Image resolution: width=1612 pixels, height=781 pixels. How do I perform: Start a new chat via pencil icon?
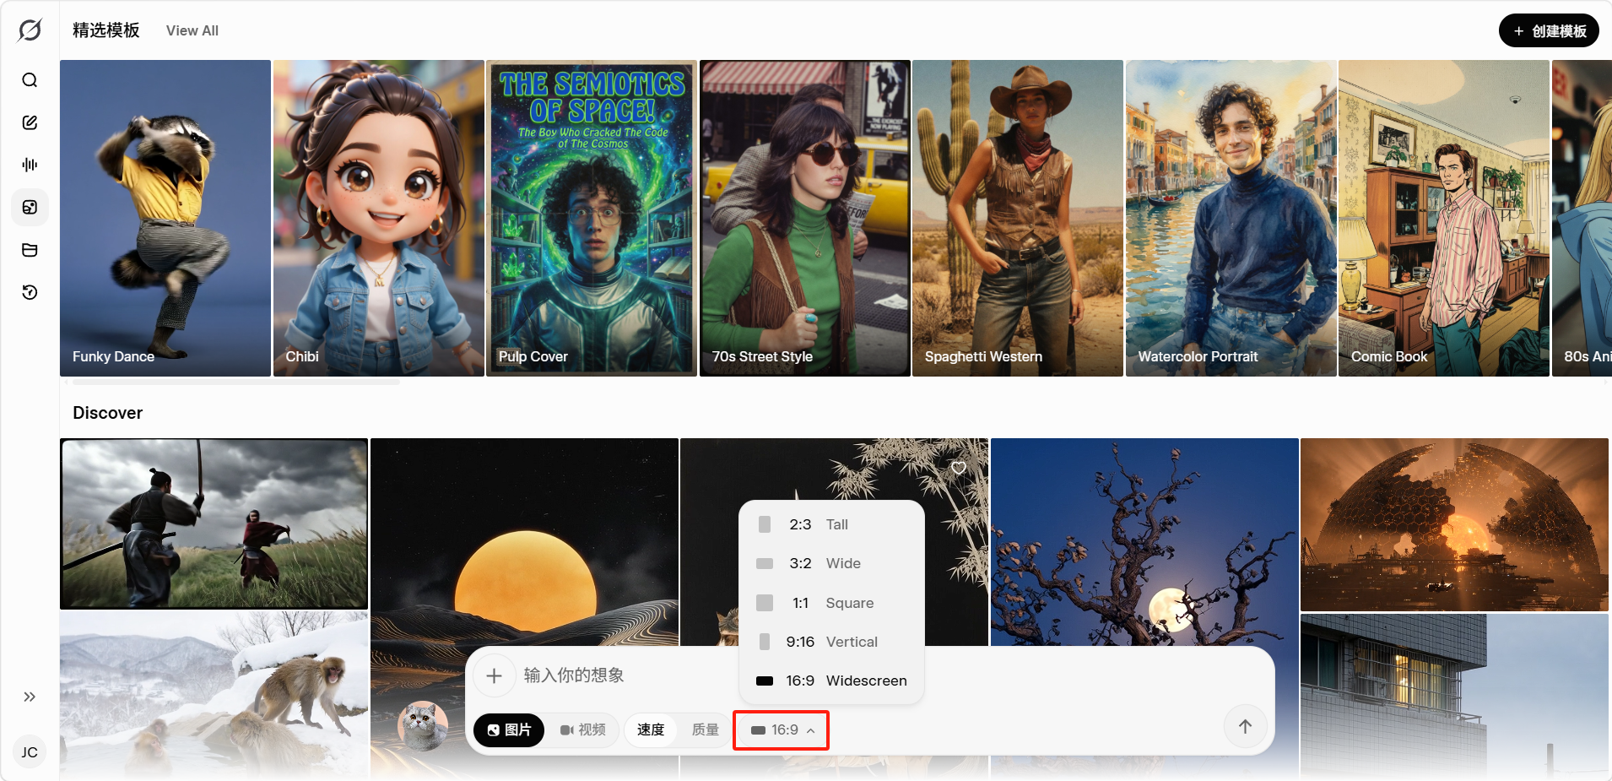[x=30, y=122]
